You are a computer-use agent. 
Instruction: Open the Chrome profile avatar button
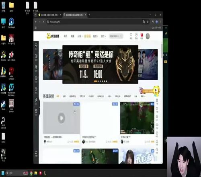coord(157,22)
